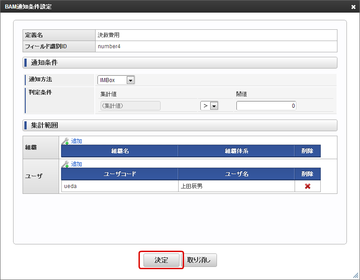Select the 上田辰男 user name cell

click(236, 186)
